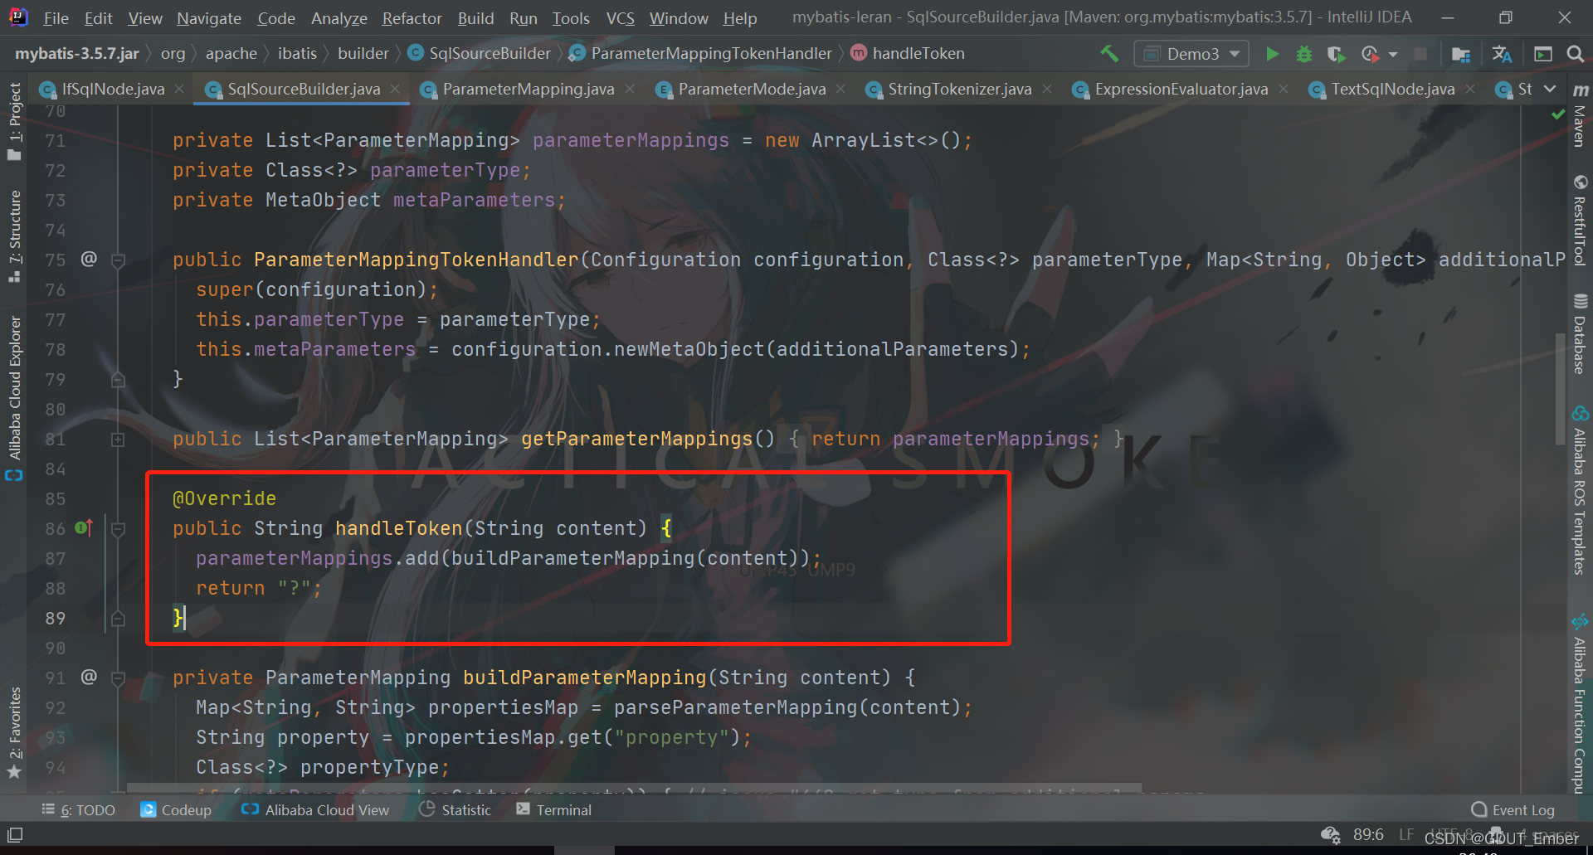The image size is (1593, 855).
Task: Click the end-fold marker at line 79
Action: coord(118,380)
